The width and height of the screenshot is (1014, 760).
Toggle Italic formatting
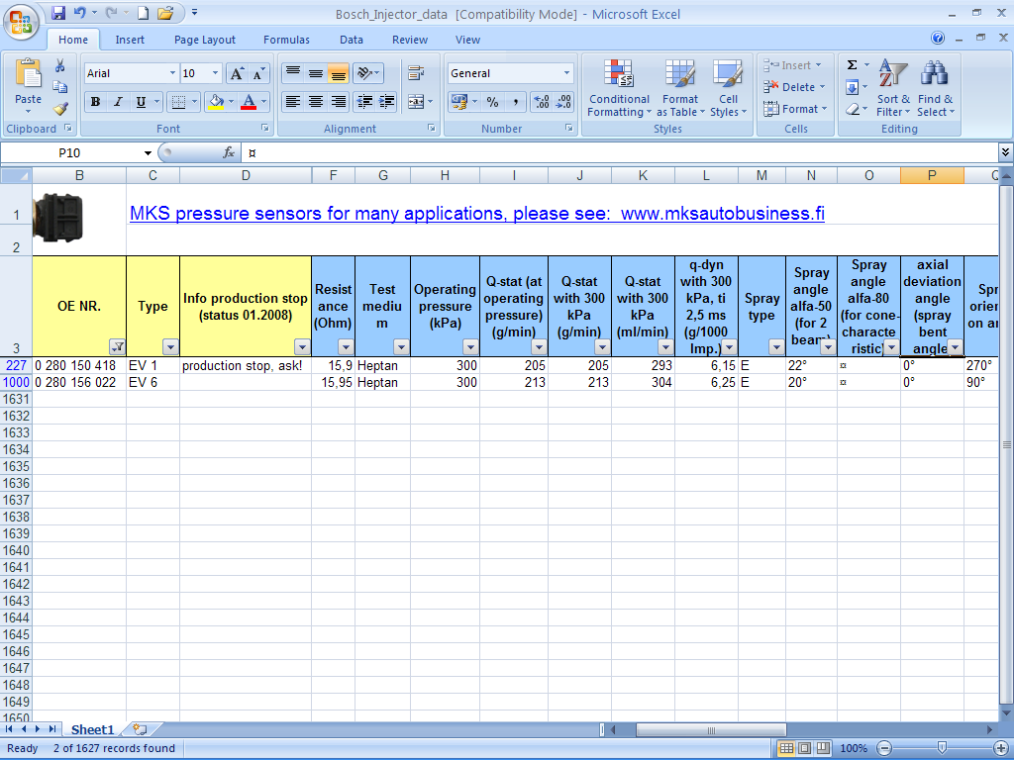pos(118,102)
